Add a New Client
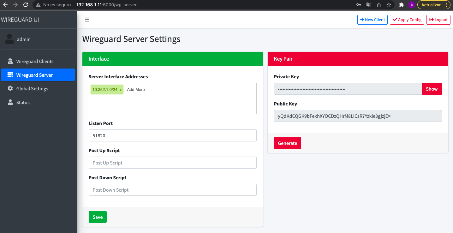Screen dimensions: 453x233 click(x=372, y=20)
